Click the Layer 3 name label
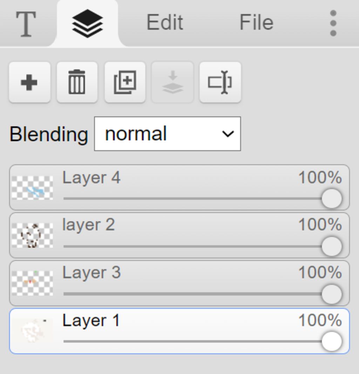This screenshot has height=374, width=359. coord(92,273)
